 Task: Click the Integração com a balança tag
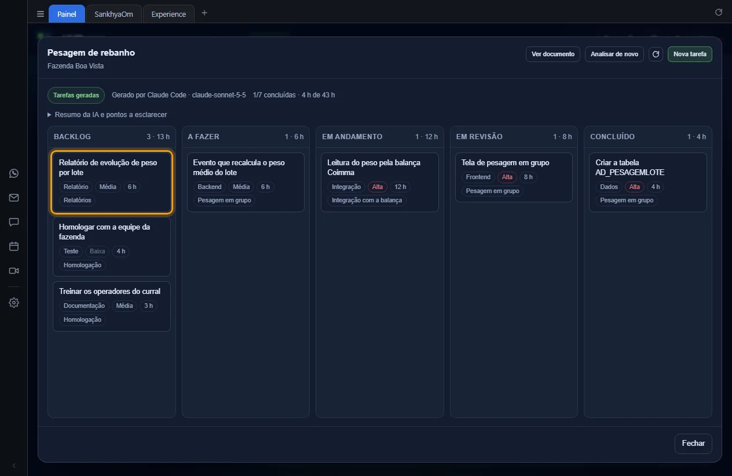tap(368, 201)
